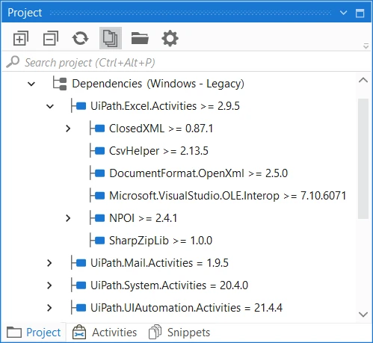Open the Project panel options dropdown arrow
The width and height of the screenshot is (373, 343).
(x=344, y=13)
